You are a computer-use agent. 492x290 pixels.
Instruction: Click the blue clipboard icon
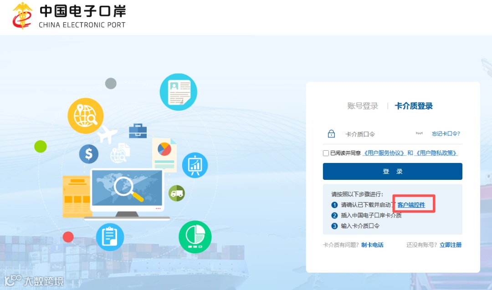110,237
